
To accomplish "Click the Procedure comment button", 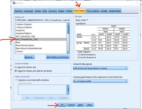I will tap(39, 98).
